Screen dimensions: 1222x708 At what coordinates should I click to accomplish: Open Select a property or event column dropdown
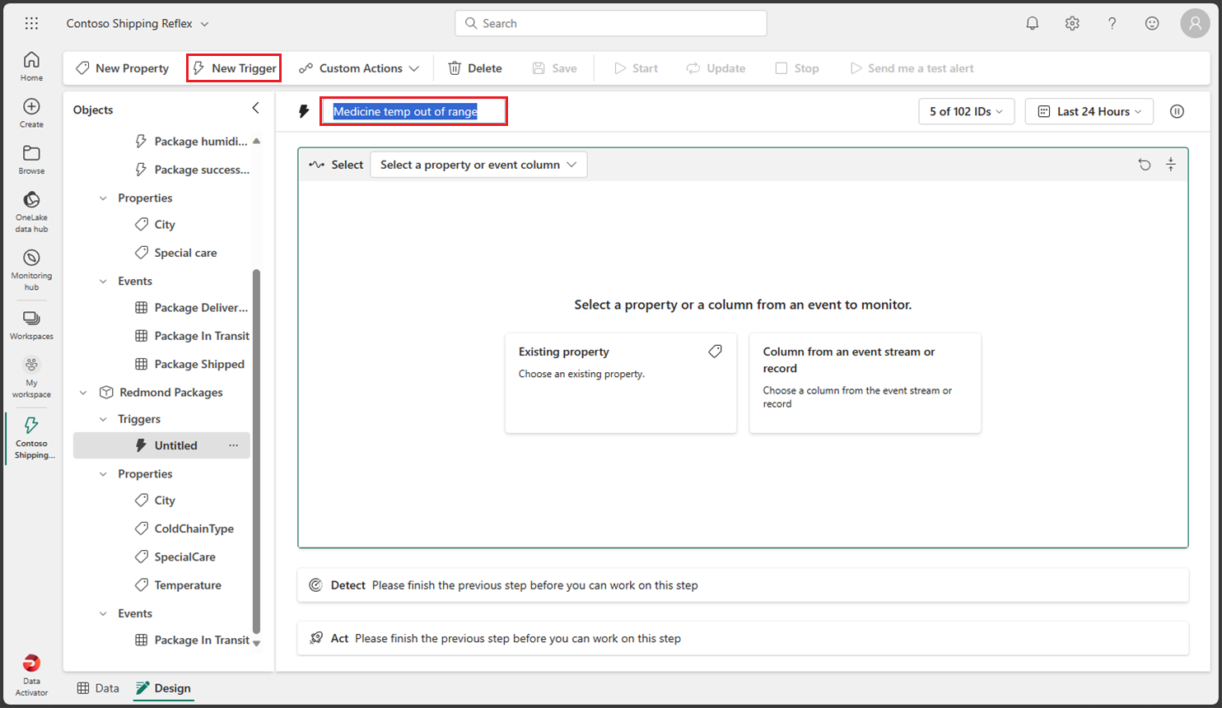coord(478,165)
